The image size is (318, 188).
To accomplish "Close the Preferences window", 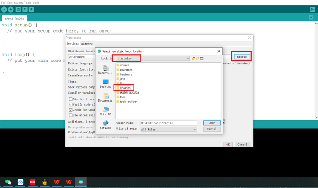I will pos(249,38).
